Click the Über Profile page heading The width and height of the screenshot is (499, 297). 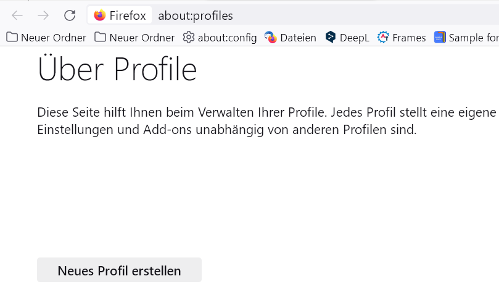(117, 69)
